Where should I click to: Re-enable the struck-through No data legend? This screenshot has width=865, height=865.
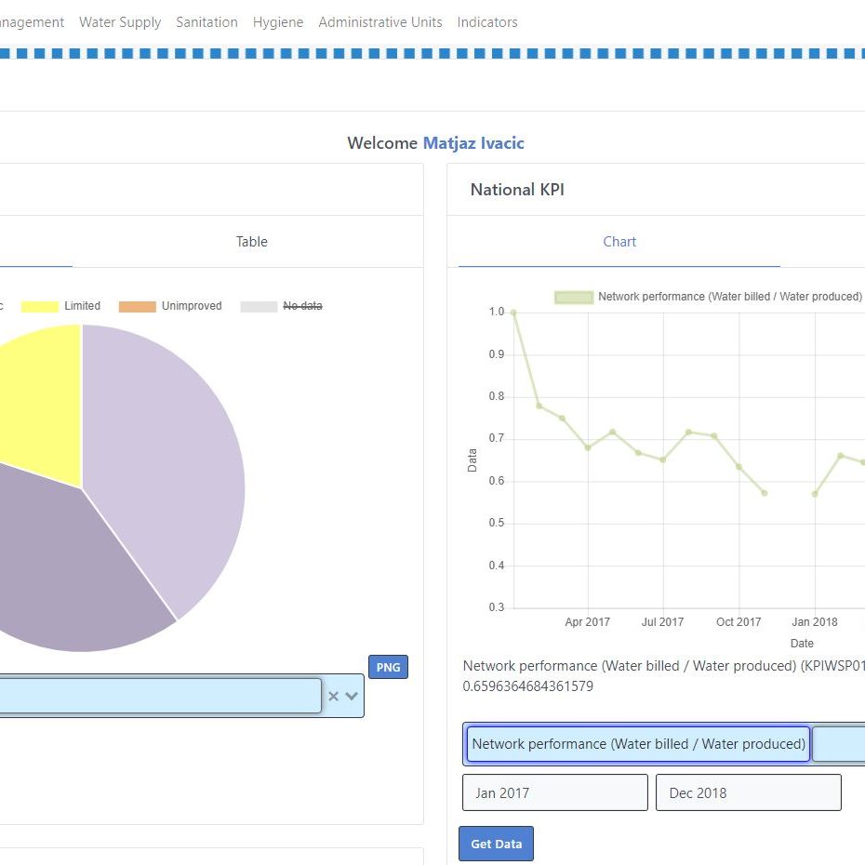[281, 306]
